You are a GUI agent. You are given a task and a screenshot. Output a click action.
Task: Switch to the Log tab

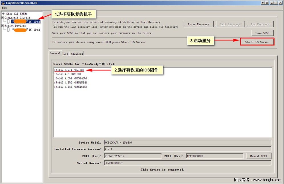click(x=66, y=54)
